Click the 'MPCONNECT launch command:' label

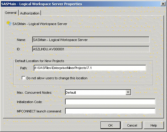pos(39,111)
